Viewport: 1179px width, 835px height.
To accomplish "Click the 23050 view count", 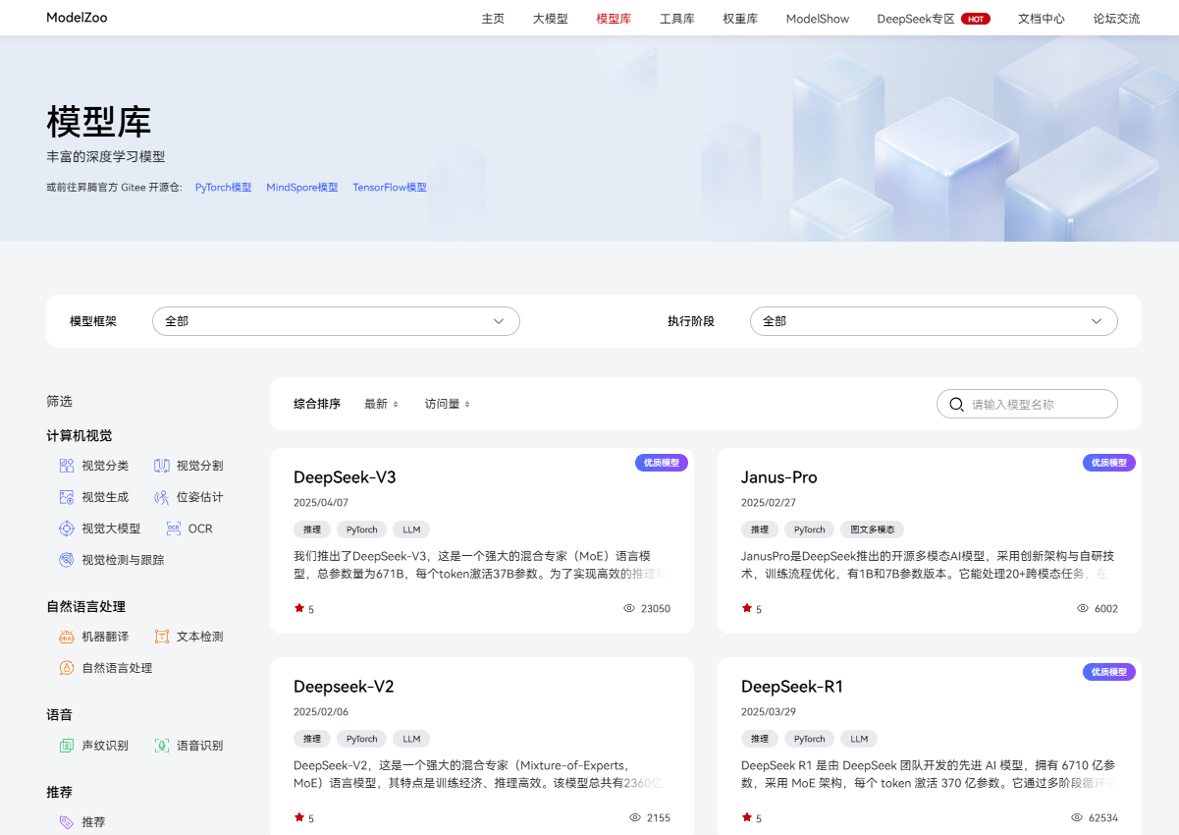I will 656,609.
